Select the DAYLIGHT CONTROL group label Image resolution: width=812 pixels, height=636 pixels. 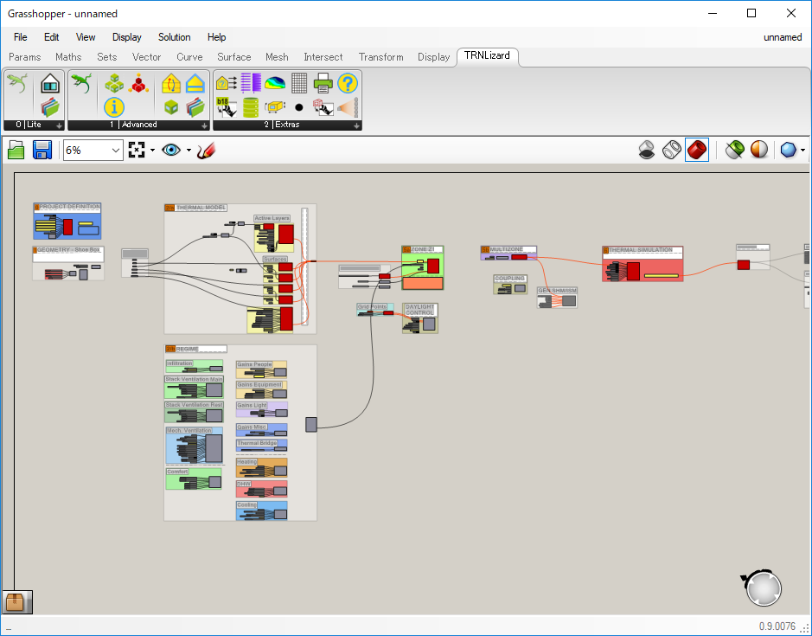point(419,310)
